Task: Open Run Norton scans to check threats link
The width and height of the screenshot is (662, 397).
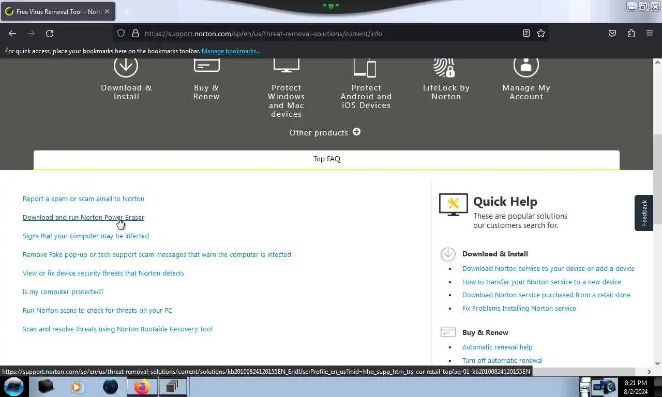Action: 97,310
